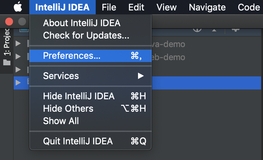The width and height of the screenshot is (263, 160).
Task: Expand the Services submenu arrow
Action: (141, 76)
